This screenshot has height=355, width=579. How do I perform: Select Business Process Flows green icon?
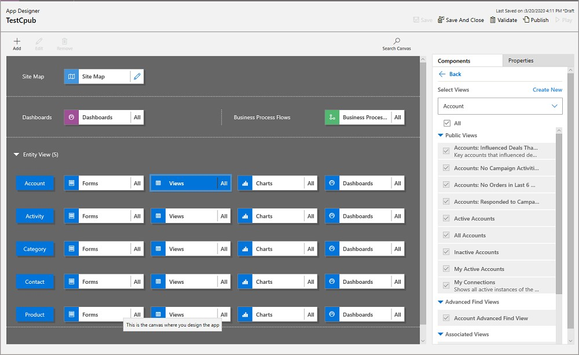[x=332, y=118]
